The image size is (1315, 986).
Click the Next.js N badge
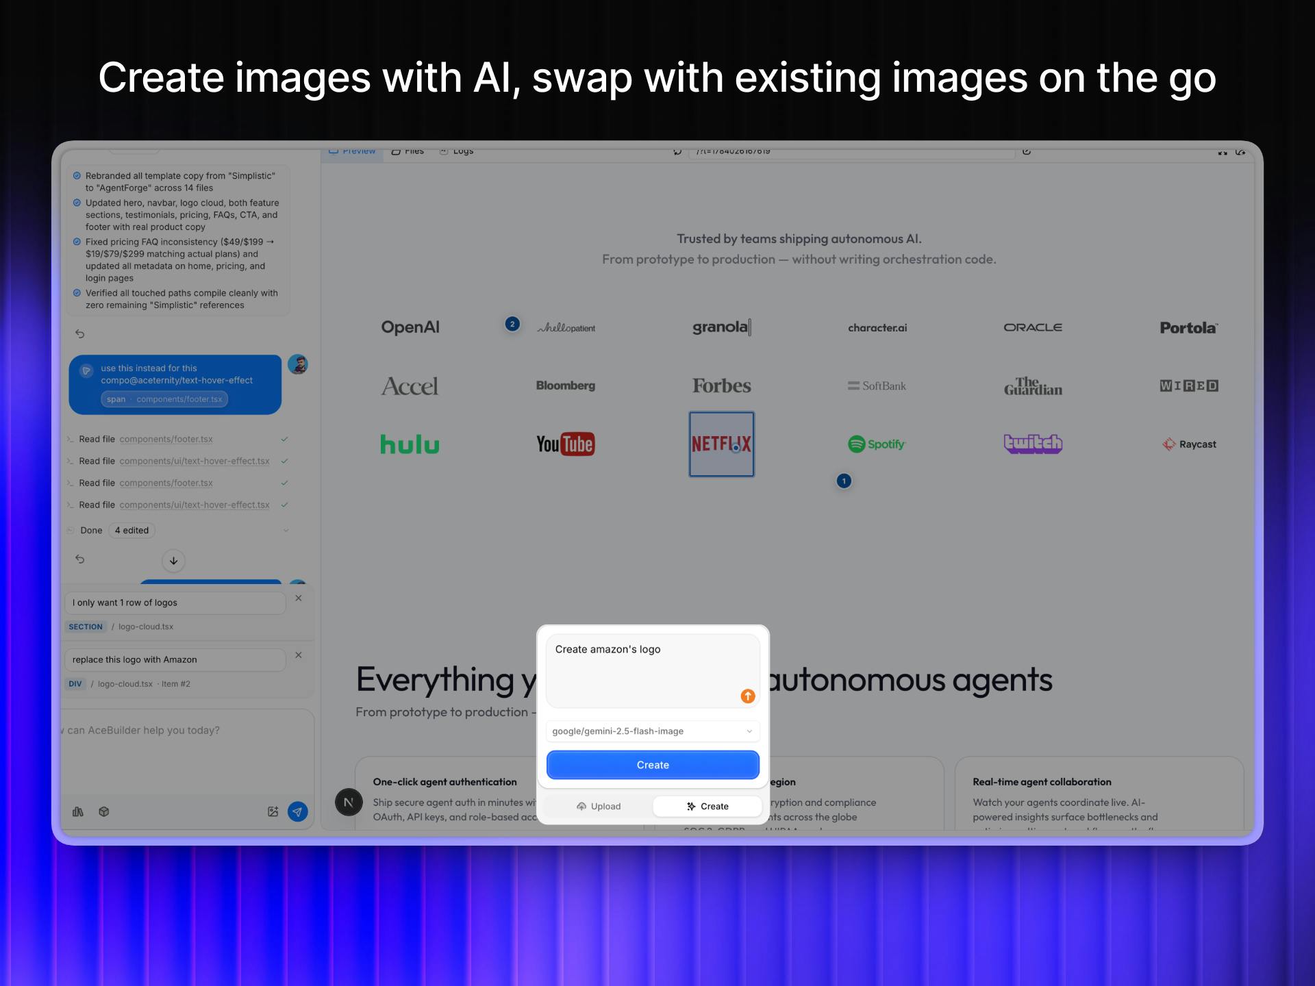point(349,802)
